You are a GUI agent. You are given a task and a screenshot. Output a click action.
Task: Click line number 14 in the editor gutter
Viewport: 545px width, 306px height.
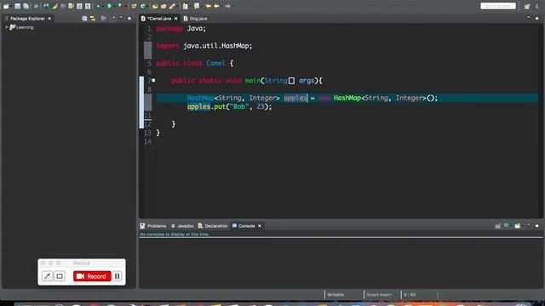click(x=147, y=141)
